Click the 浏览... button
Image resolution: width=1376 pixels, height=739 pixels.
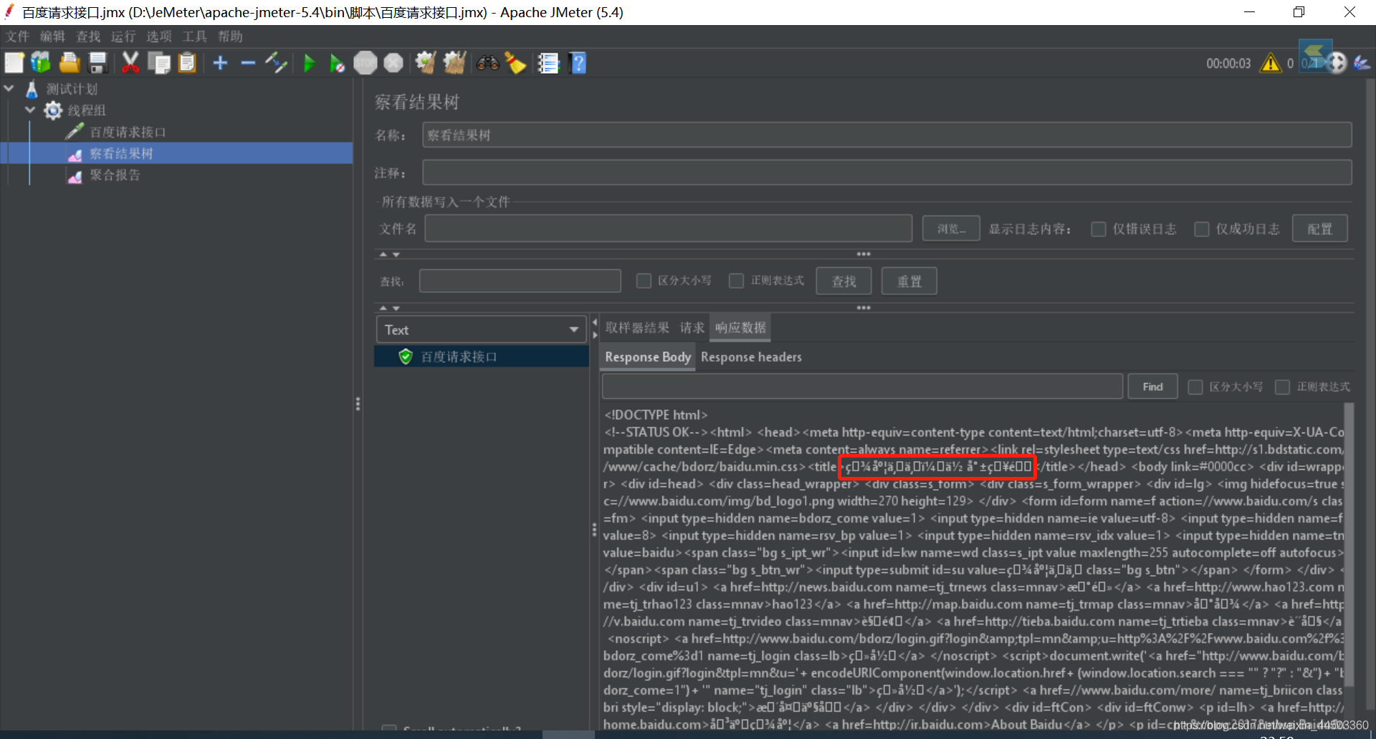tap(951, 229)
